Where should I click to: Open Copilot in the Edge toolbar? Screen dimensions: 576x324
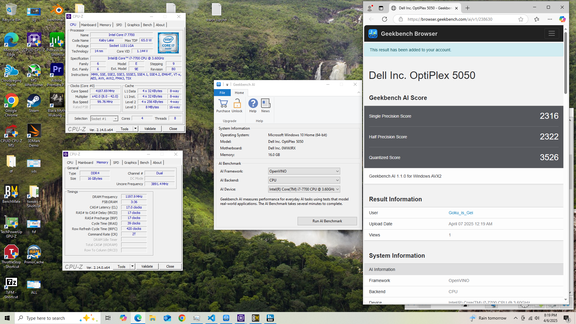click(x=562, y=19)
